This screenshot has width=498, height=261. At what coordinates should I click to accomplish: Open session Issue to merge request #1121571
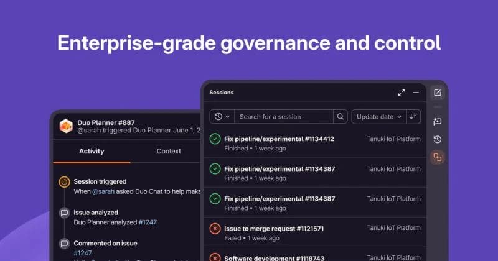pos(274,229)
